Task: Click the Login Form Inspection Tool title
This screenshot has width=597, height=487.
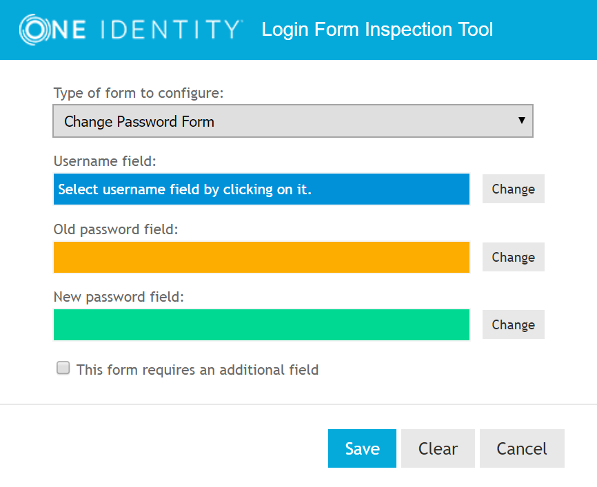Action: [377, 30]
